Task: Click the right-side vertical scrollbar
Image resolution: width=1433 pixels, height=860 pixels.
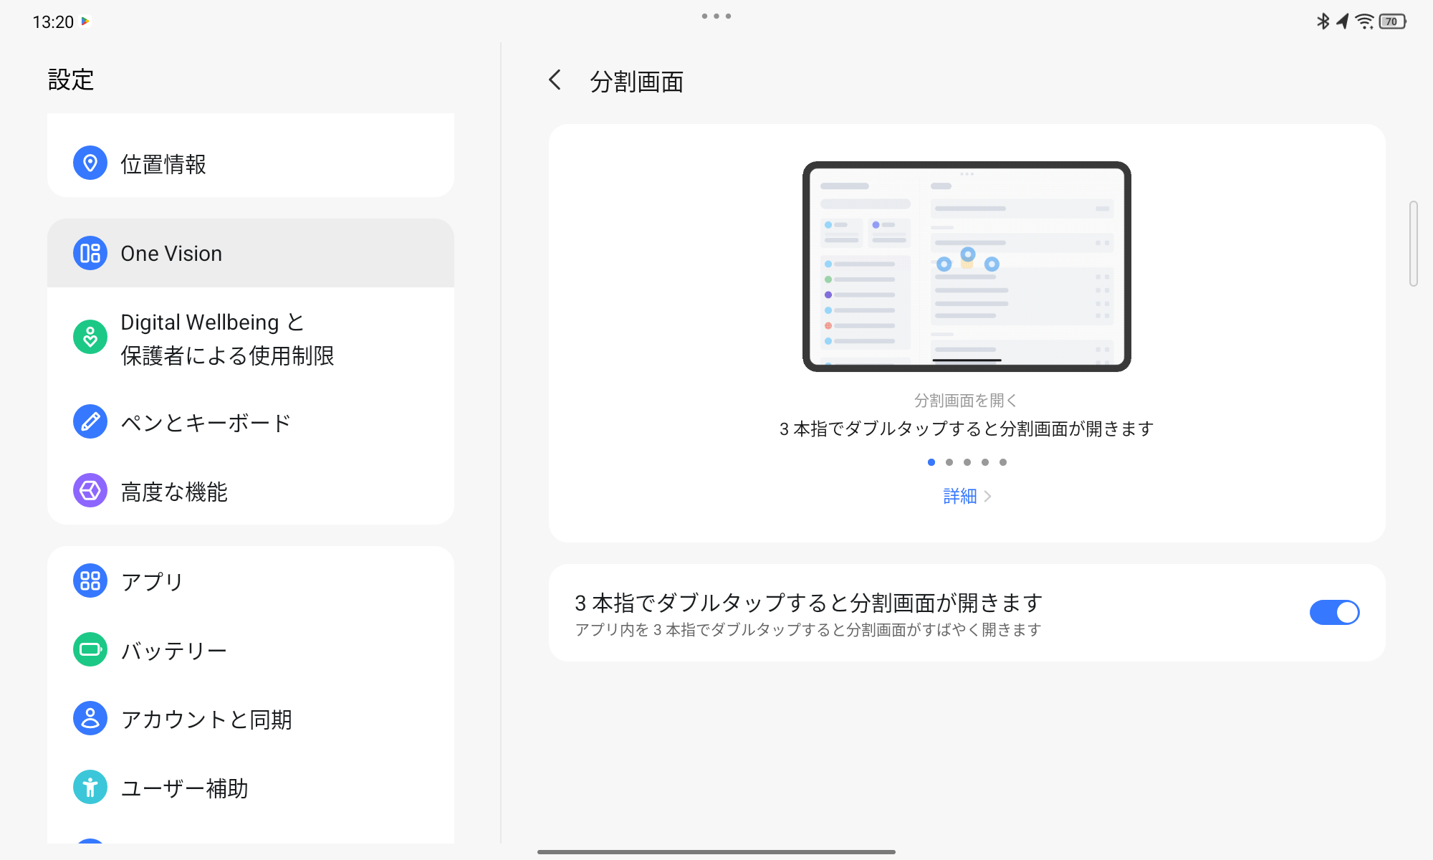Action: [1413, 244]
